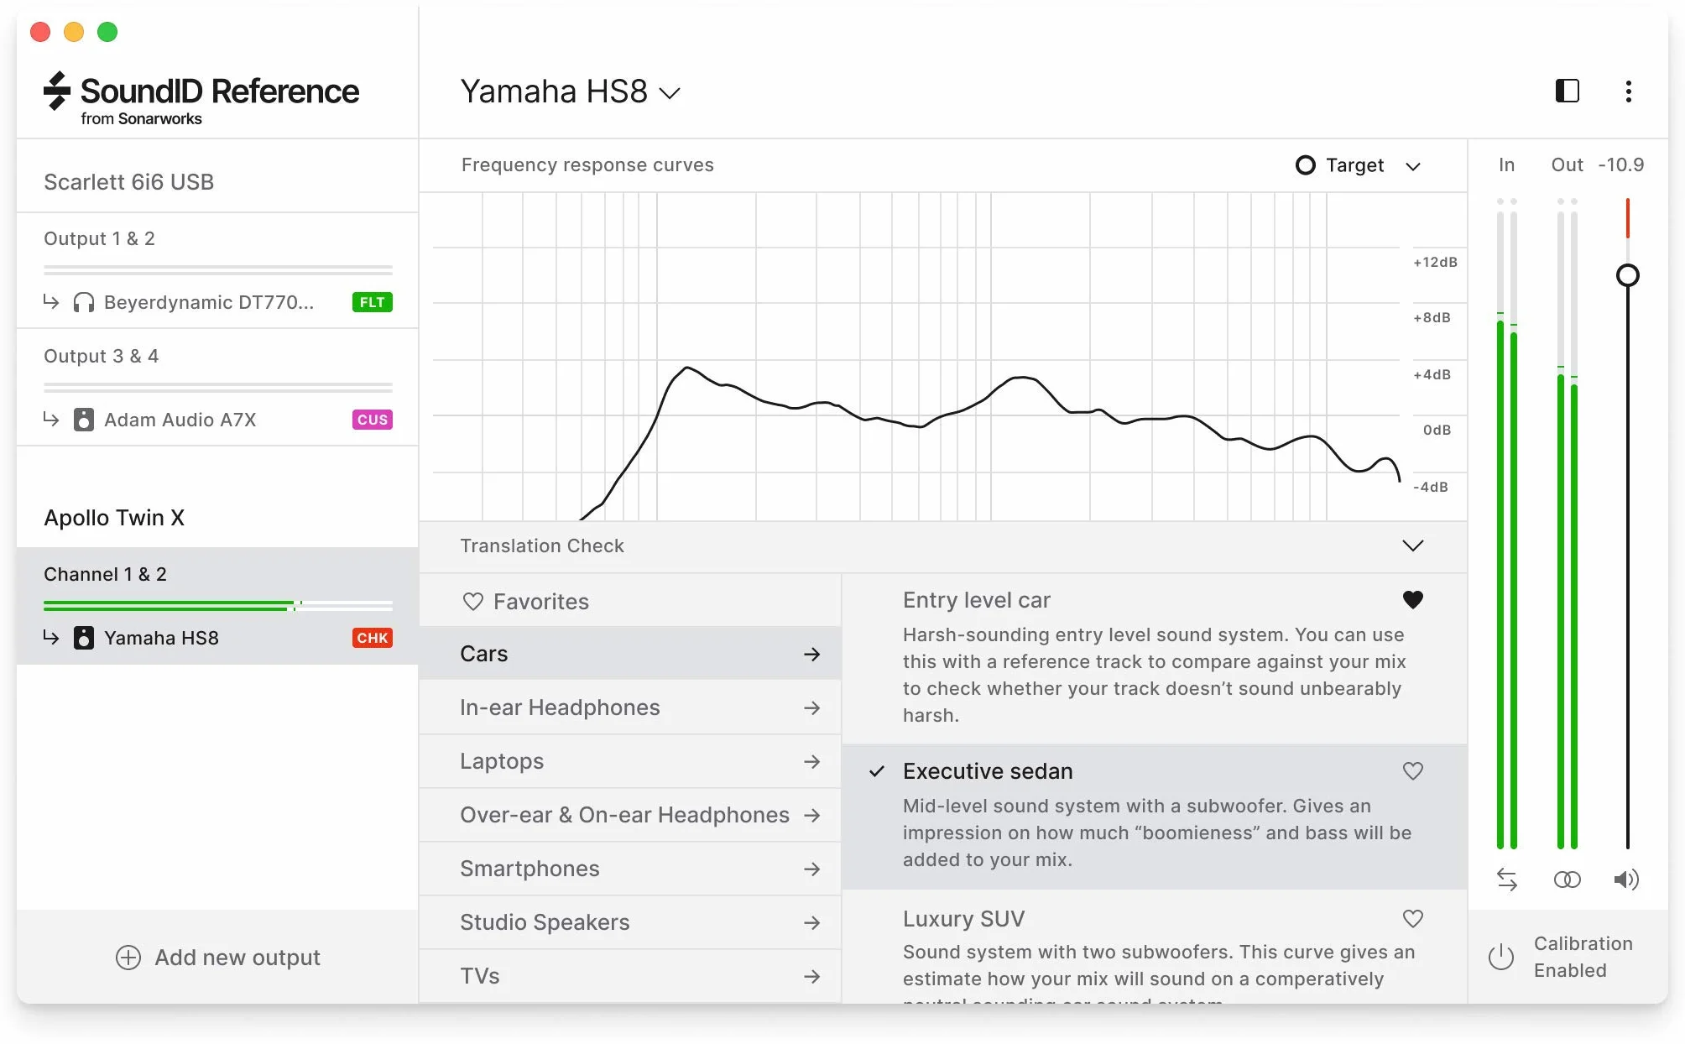Select the Laptops label
Image resolution: width=1685 pixels, height=1044 pixels.
pos(502,761)
